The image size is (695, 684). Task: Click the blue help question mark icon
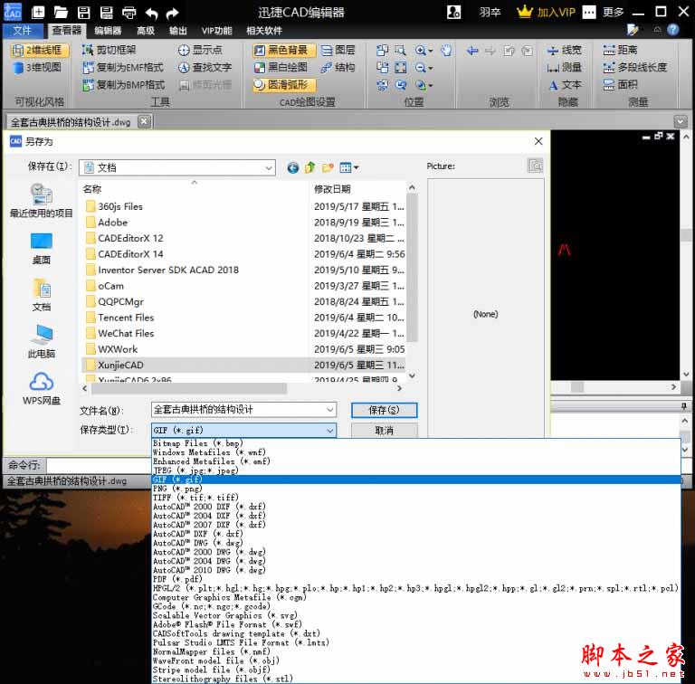[673, 30]
